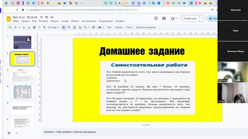The image size is (248, 139).
Task: Insert a text box
Action: (x=69, y=27)
